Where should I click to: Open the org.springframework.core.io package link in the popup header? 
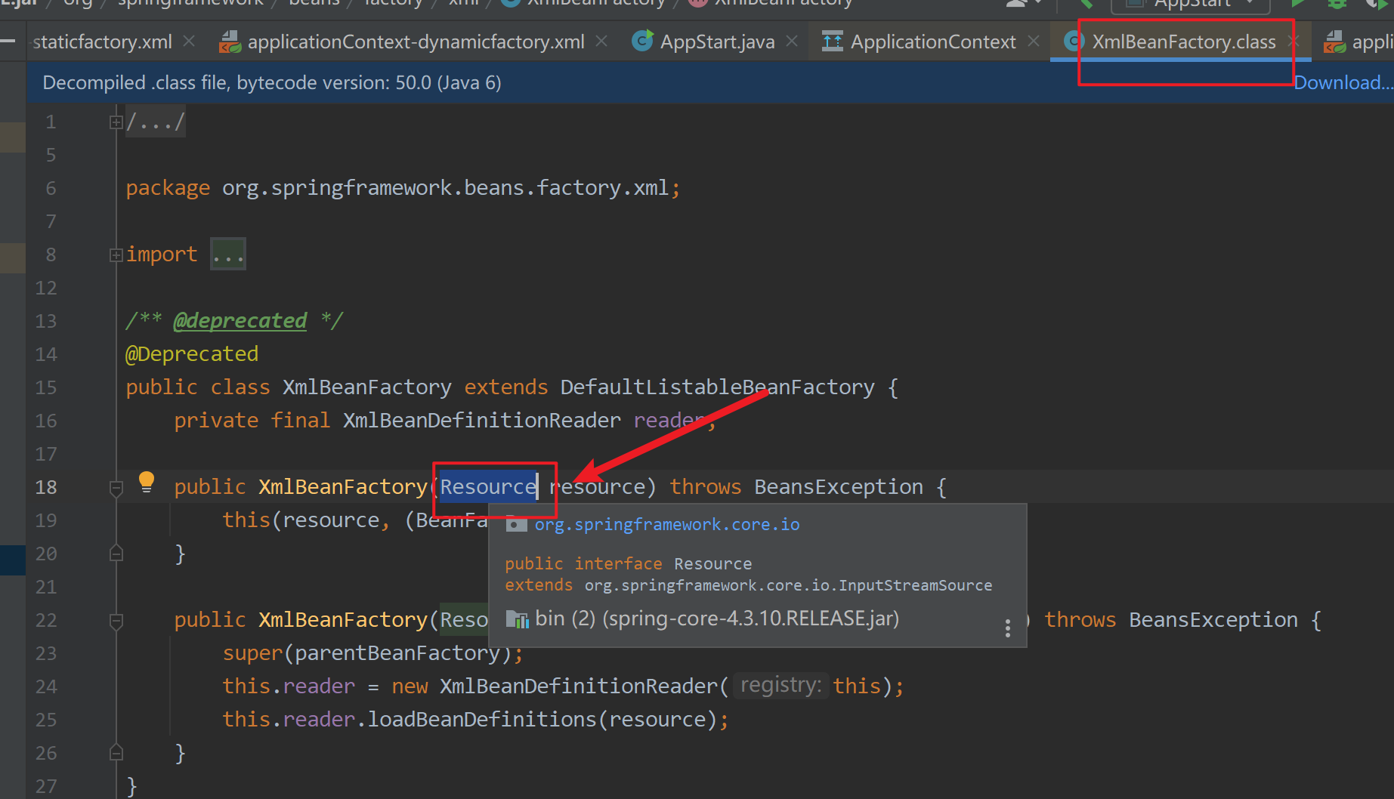tap(667, 524)
